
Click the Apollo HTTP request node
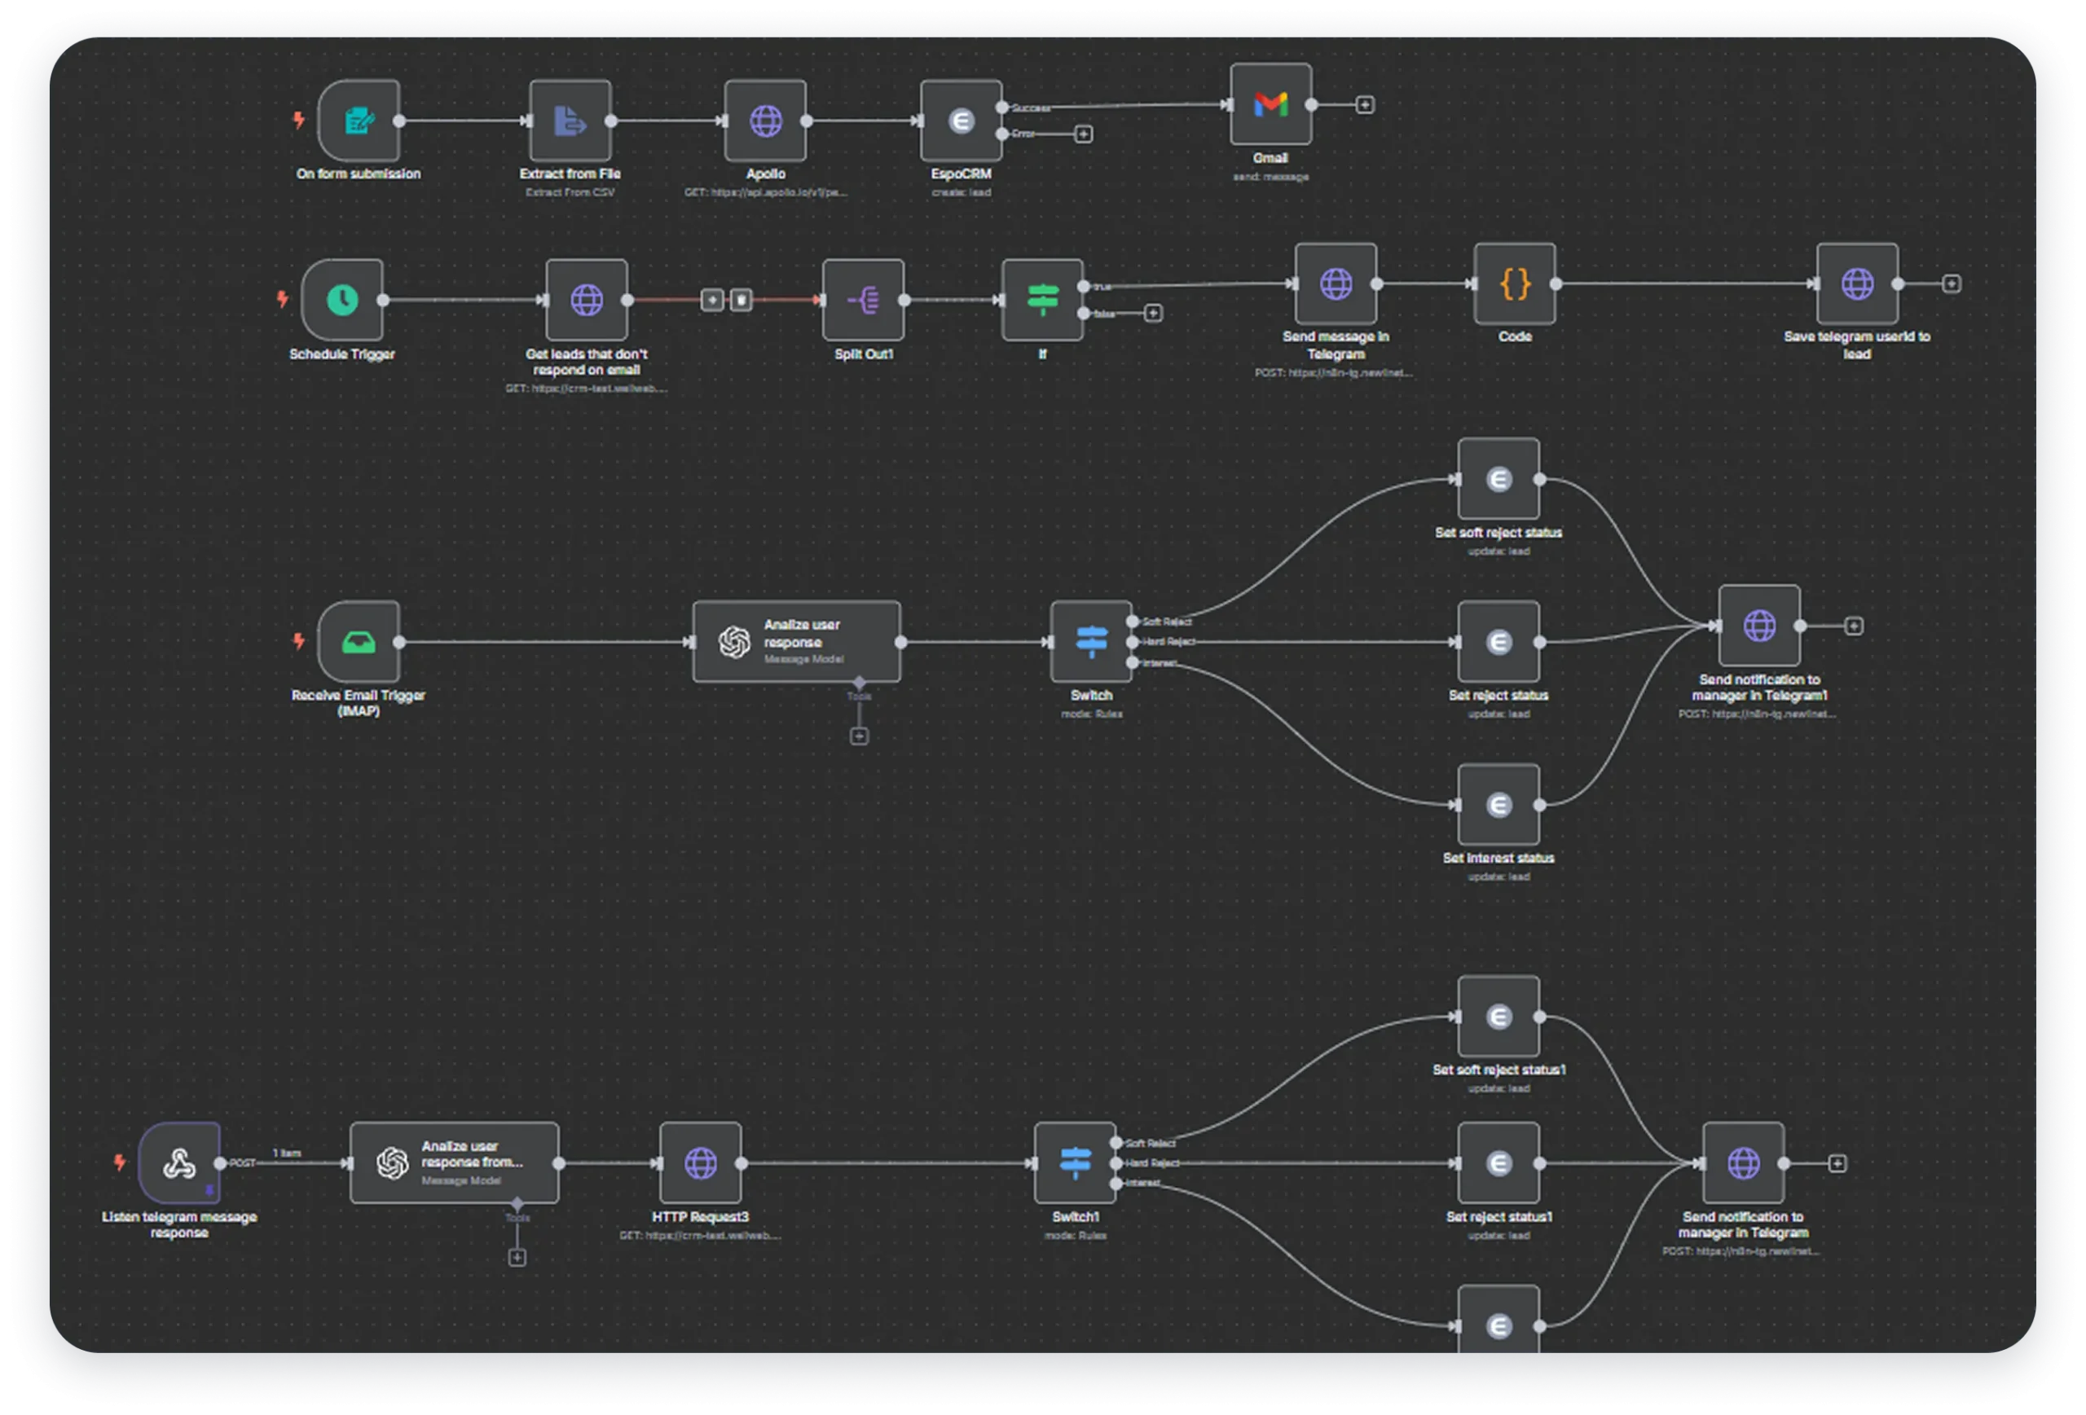(765, 121)
